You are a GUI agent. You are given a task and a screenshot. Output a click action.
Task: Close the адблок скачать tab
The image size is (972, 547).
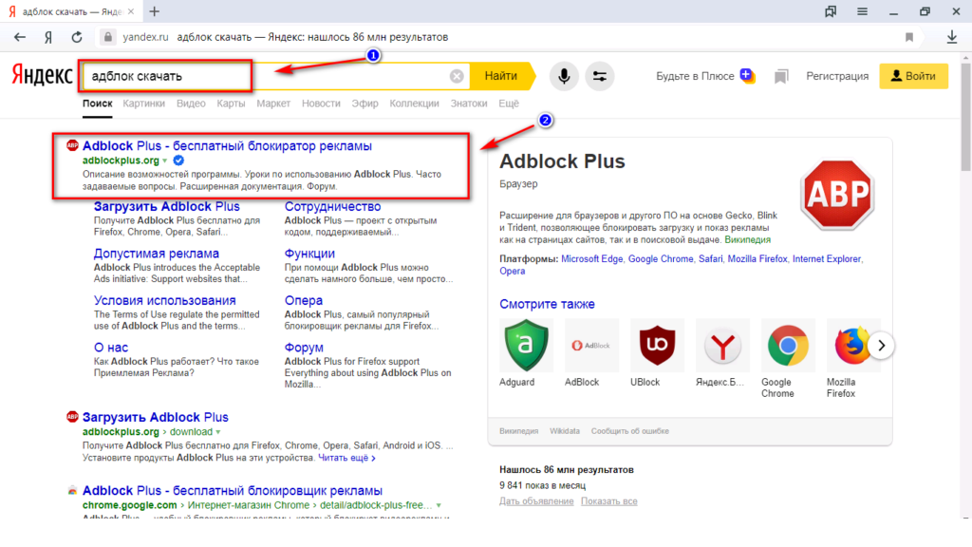(x=131, y=11)
